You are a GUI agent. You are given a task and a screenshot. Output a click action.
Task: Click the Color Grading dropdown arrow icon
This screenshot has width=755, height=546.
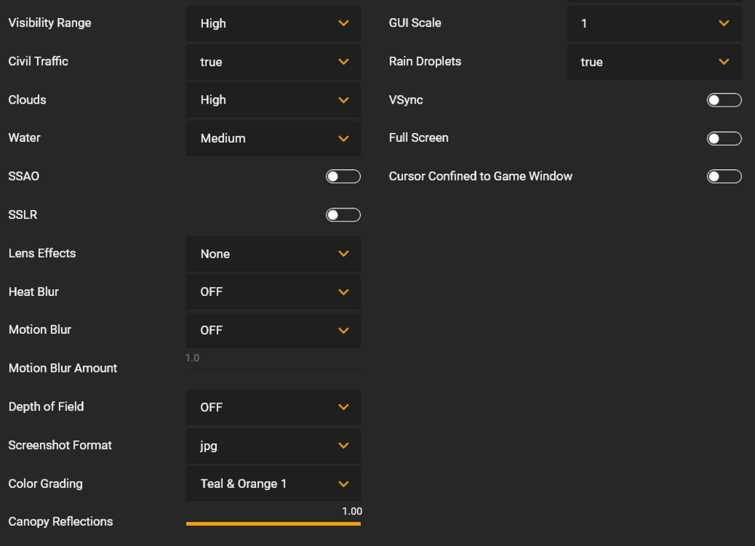click(344, 483)
